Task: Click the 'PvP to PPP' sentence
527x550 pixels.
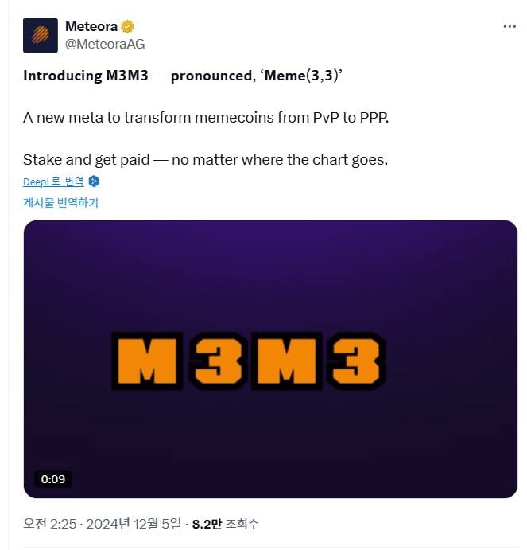Action: (x=206, y=118)
